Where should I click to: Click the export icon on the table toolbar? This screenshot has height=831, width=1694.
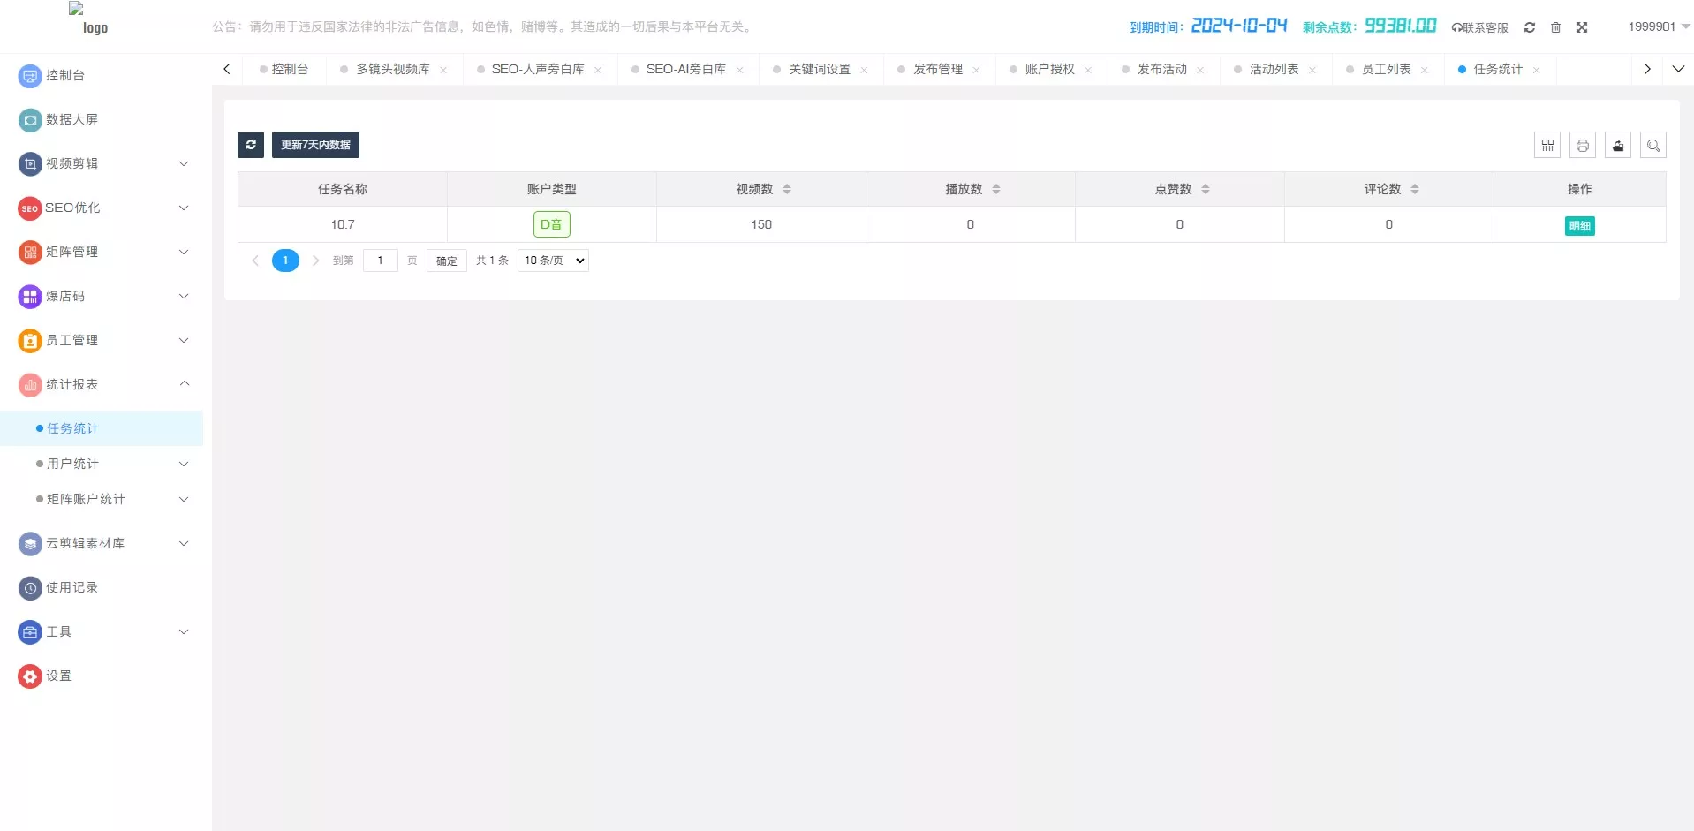[x=1617, y=145]
